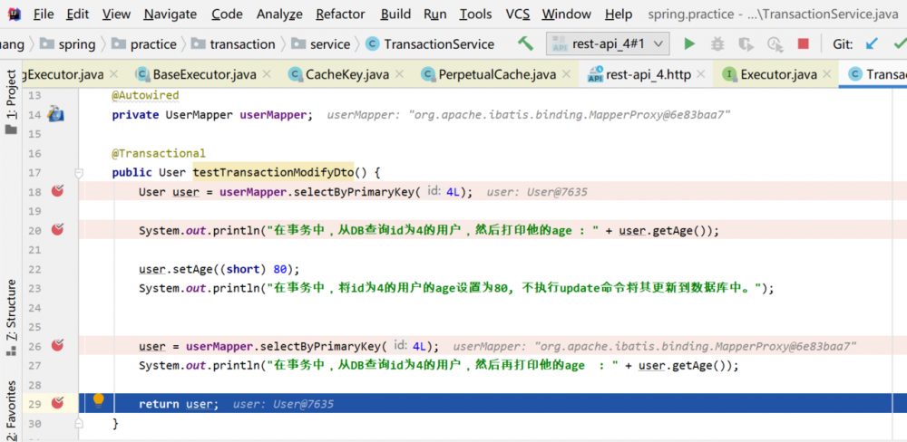Open the VCS menu

tap(517, 14)
